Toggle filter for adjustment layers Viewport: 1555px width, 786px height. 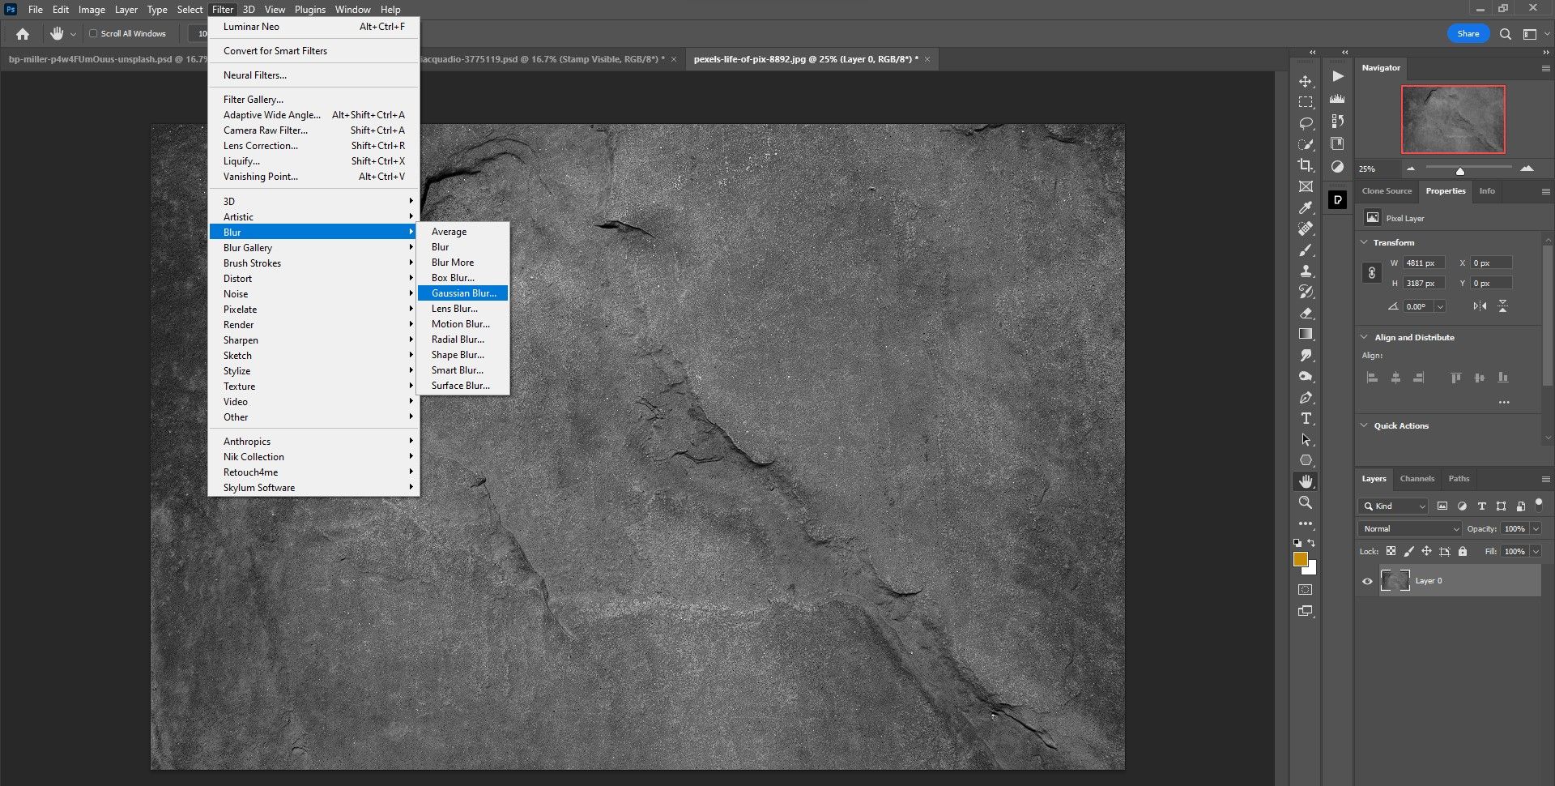tap(1462, 506)
